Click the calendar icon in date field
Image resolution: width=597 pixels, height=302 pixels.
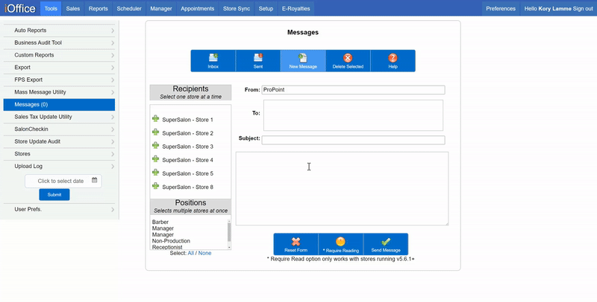click(x=95, y=180)
